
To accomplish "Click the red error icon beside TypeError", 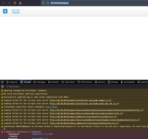I will 2,132.
